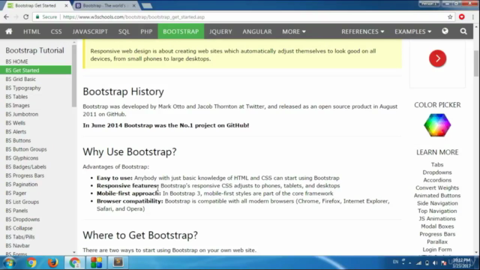
Task: Open a new browser tab
Action: point(147,5)
